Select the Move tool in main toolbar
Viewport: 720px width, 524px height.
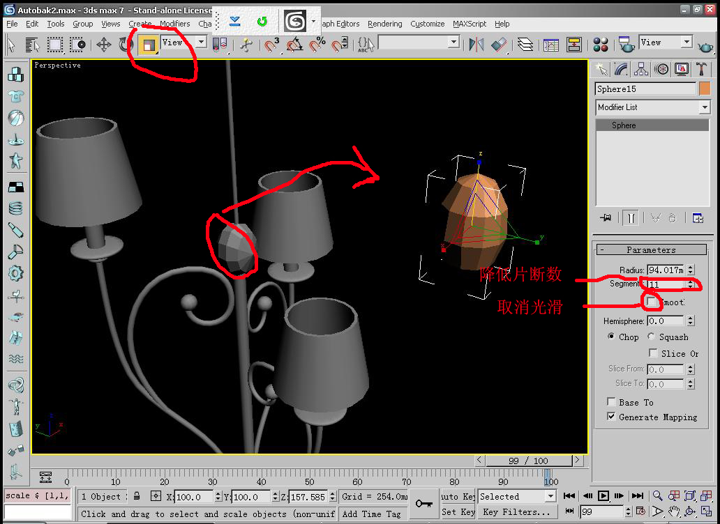pyautogui.click(x=104, y=45)
